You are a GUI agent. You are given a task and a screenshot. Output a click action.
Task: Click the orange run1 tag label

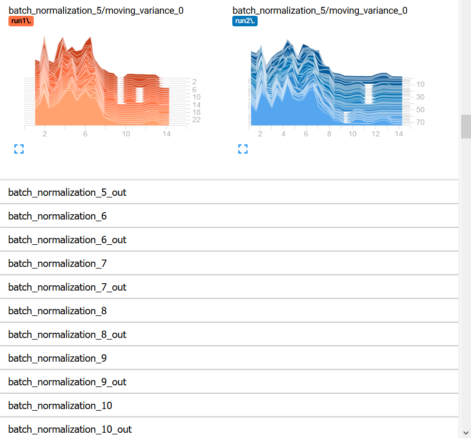pyautogui.click(x=21, y=21)
